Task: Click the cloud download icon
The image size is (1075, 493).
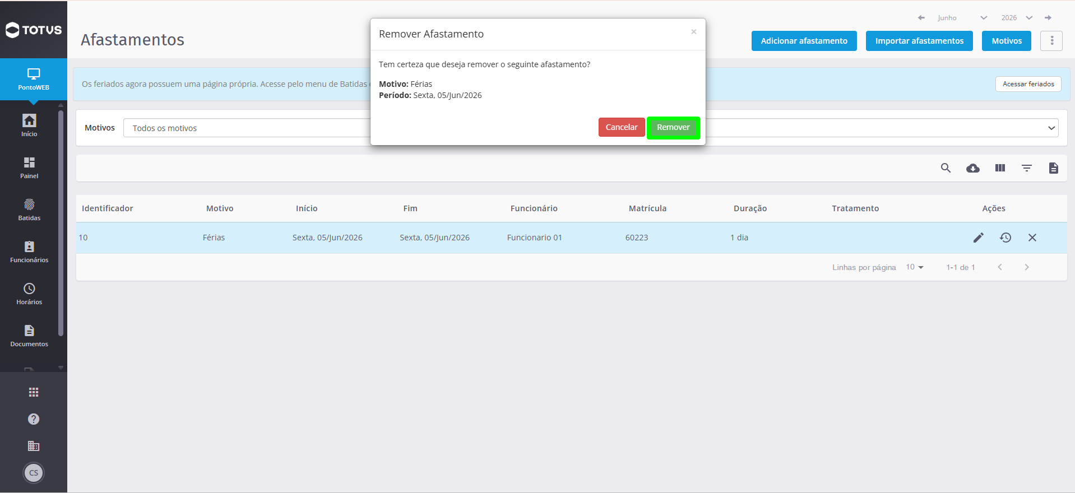Action: coord(973,168)
